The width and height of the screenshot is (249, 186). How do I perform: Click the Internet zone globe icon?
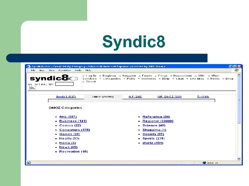tap(204, 163)
